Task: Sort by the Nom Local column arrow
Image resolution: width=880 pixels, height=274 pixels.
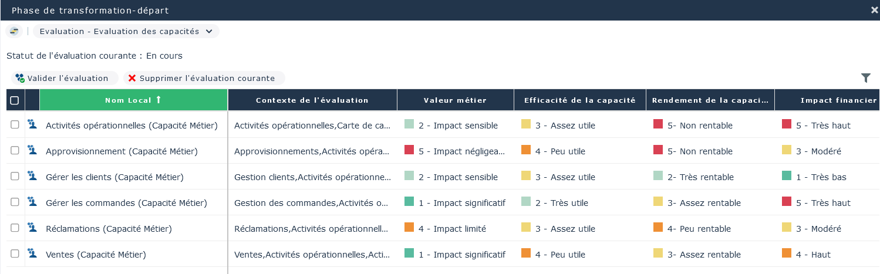Action: point(158,100)
